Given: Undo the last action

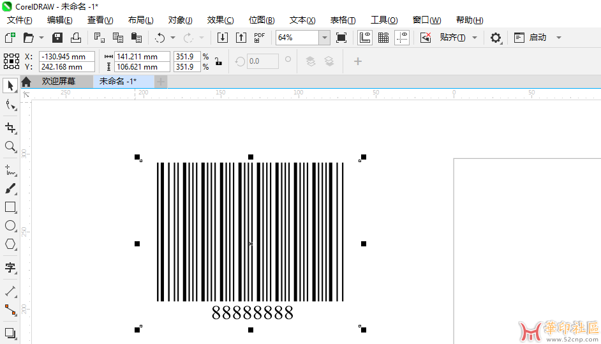Looking at the screenshot, I should 160,38.
